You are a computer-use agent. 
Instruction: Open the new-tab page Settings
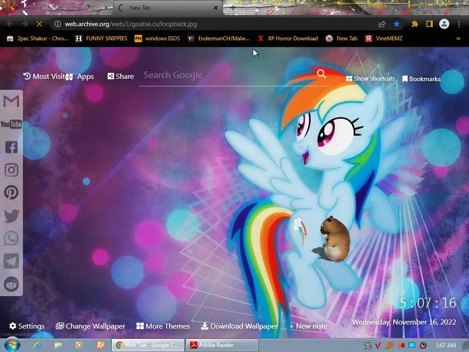pyautogui.click(x=27, y=326)
